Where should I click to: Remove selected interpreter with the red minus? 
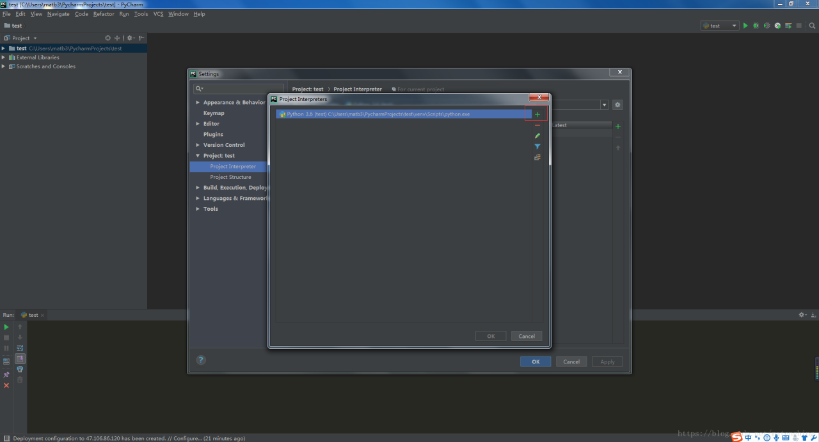coord(537,125)
